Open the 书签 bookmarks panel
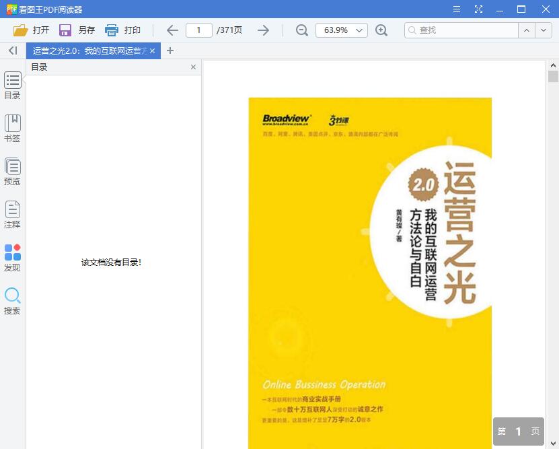Image resolution: width=559 pixels, height=449 pixels. tap(13, 129)
